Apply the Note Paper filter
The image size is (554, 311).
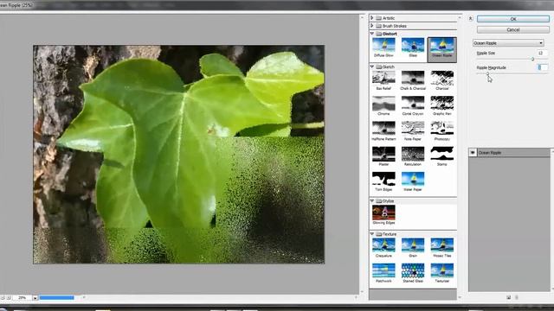413,131
